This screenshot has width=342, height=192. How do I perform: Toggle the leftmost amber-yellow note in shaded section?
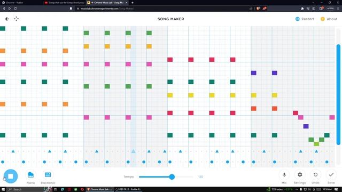(x=87, y=46)
